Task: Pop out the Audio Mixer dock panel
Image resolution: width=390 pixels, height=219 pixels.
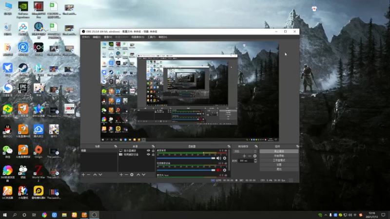Action: [229, 146]
